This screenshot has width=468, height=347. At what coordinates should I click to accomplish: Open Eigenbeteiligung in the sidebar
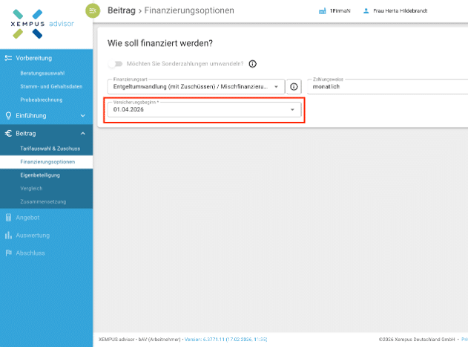point(40,175)
